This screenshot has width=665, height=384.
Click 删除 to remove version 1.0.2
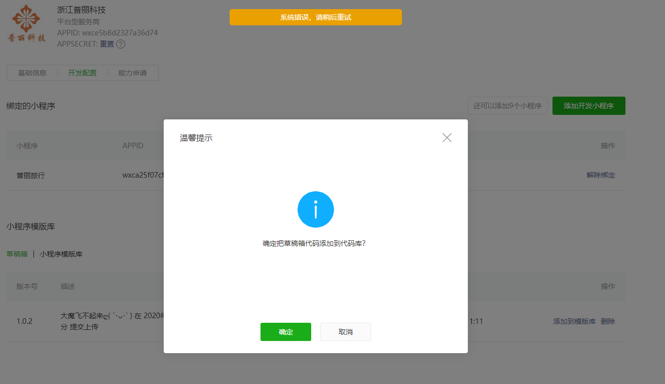click(608, 321)
